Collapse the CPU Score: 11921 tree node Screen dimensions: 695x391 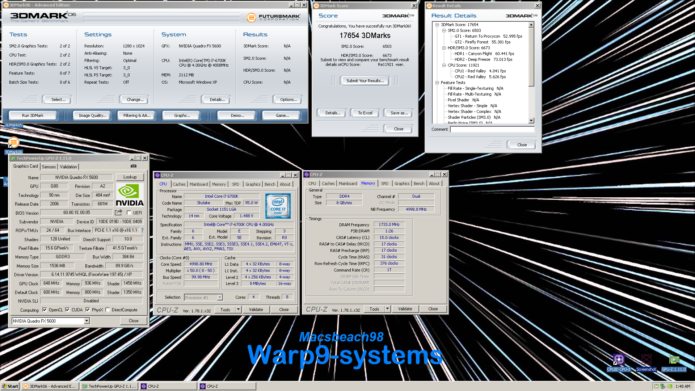pos(444,66)
